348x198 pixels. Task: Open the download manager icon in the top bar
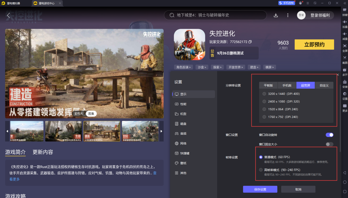(276, 15)
